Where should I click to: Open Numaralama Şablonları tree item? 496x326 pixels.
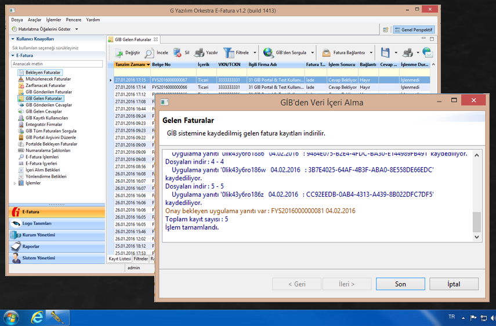[48, 150]
